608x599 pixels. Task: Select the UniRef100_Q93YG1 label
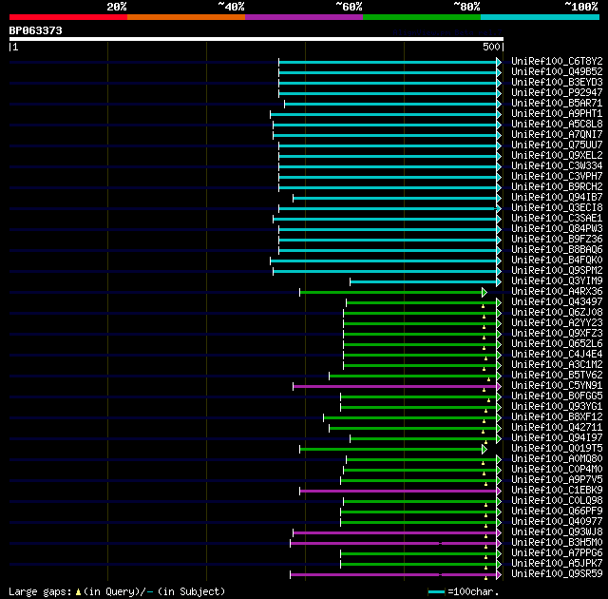coord(557,407)
